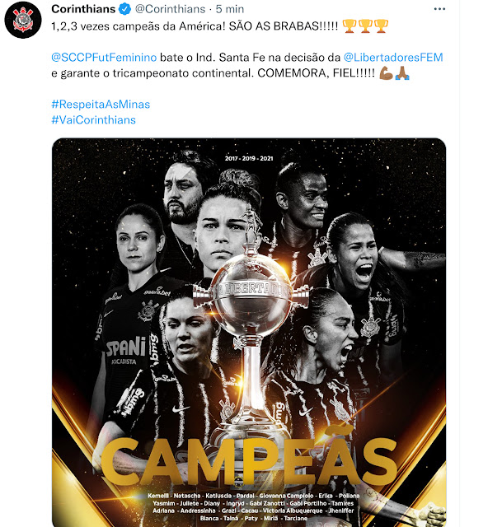Open the Corinthians profile avatar
502x527 pixels.
tap(23, 20)
